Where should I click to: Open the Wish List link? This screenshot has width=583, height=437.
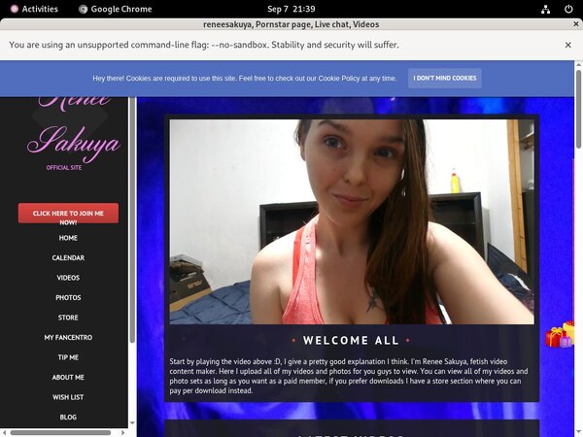click(x=68, y=397)
